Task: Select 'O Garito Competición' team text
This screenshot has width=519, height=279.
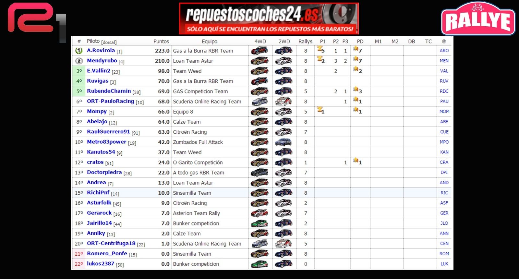Action: pos(198,163)
